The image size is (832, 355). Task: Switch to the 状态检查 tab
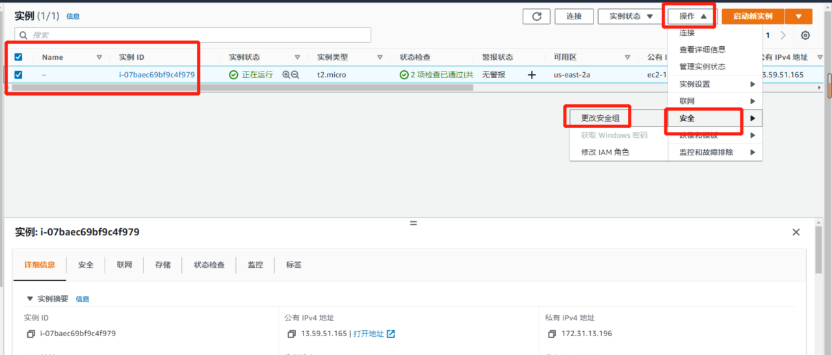pyautogui.click(x=209, y=265)
